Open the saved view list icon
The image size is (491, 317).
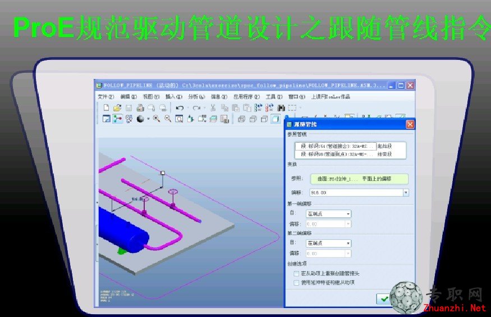[x=202, y=119]
